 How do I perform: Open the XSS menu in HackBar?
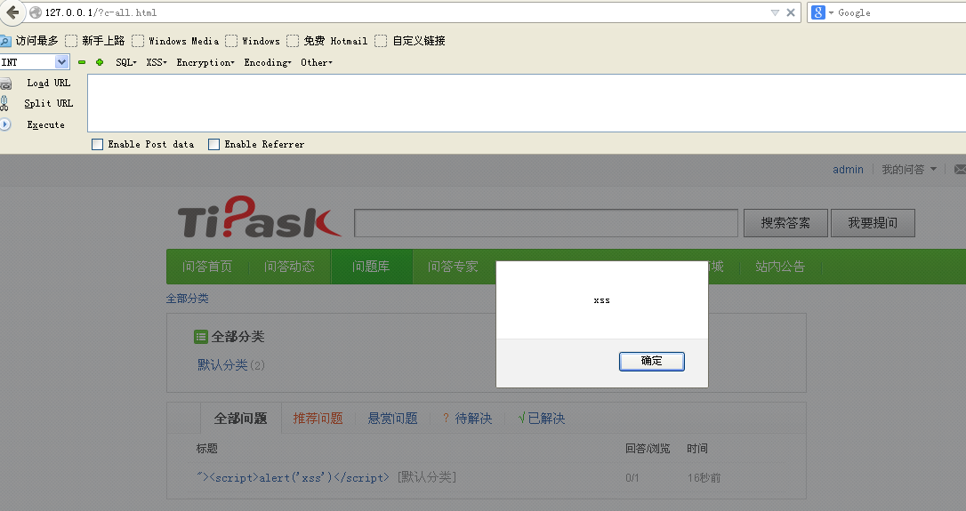coord(157,62)
